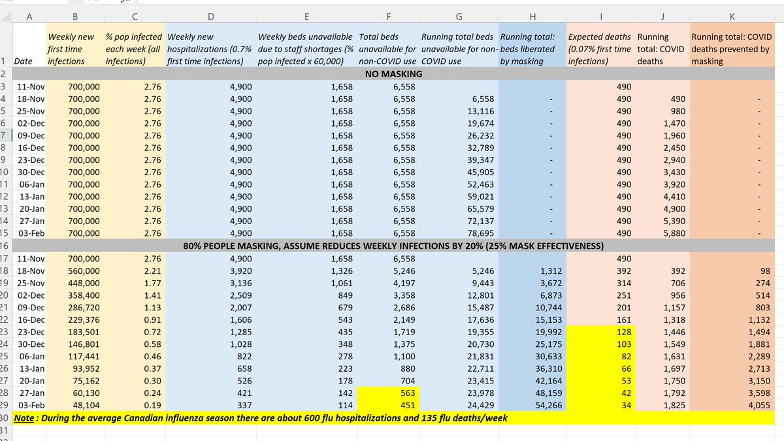Select the 11-Nov date cell
Screen dimensions: 784x441
point(29,86)
